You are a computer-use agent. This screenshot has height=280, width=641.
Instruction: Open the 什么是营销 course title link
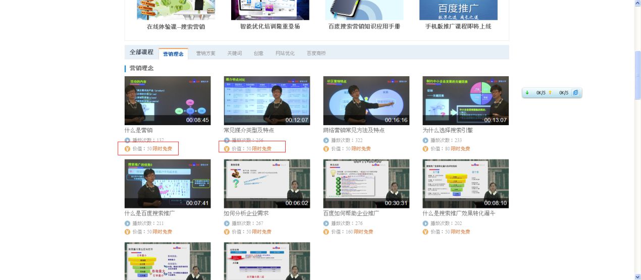pyautogui.click(x=139, y=130)
